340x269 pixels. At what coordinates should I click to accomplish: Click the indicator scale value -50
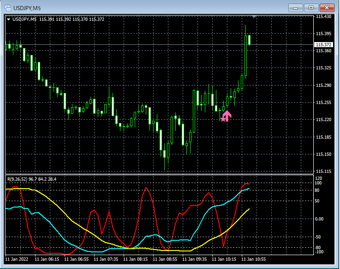coord(317,237)
